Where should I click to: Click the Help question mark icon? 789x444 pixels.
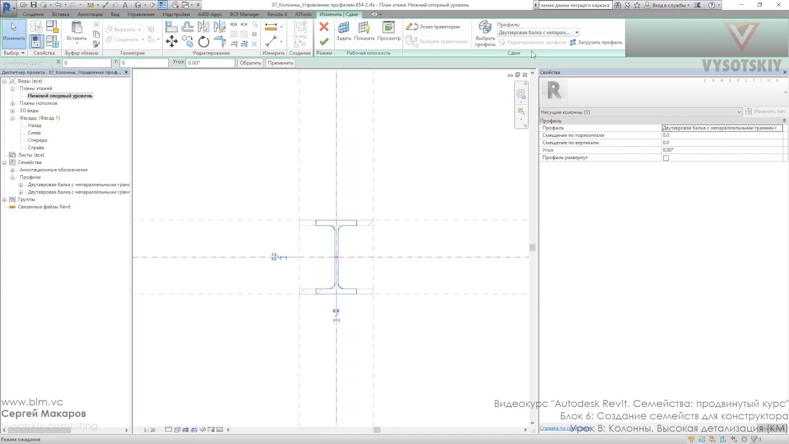tap(712, 5)
